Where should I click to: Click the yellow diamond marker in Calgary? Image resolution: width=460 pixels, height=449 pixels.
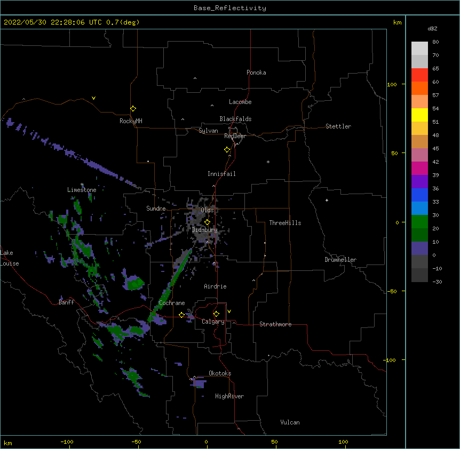point(216,314)
